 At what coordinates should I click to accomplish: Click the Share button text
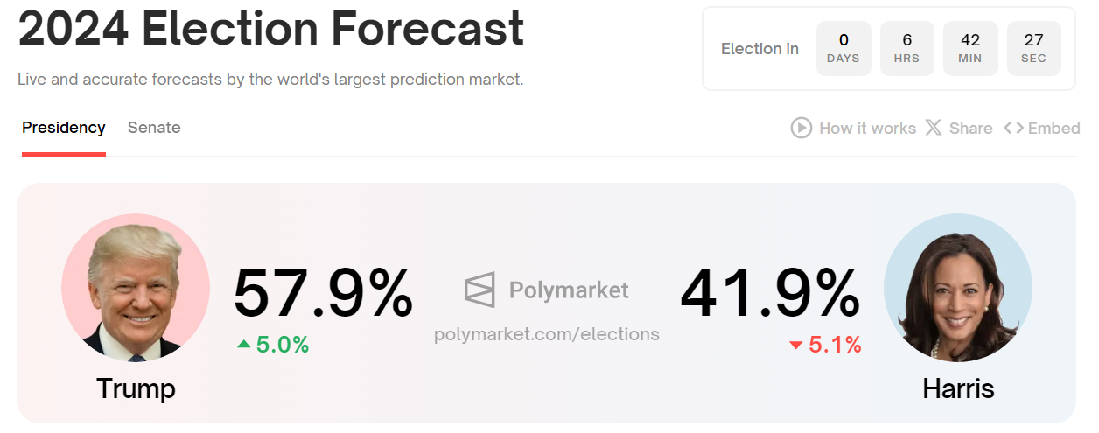point(970,129)
